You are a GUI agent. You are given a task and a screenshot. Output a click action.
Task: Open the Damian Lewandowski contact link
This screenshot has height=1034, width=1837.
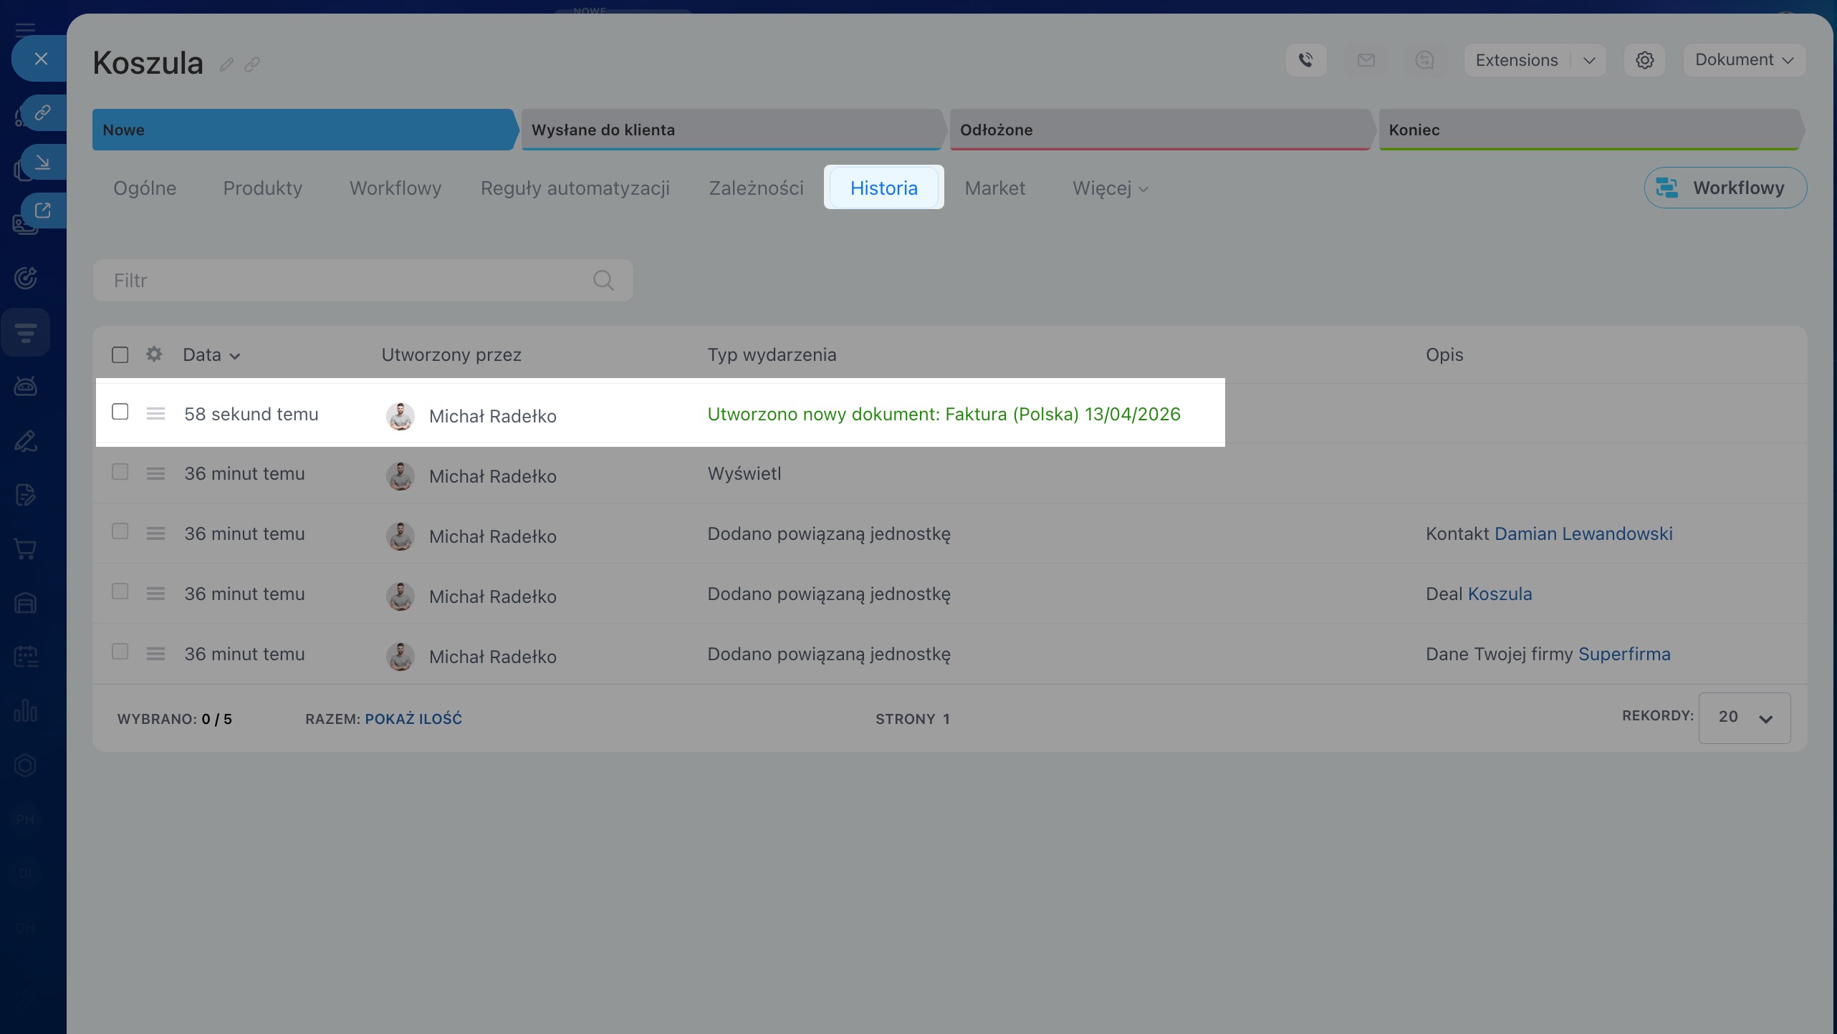(1583, 533)
